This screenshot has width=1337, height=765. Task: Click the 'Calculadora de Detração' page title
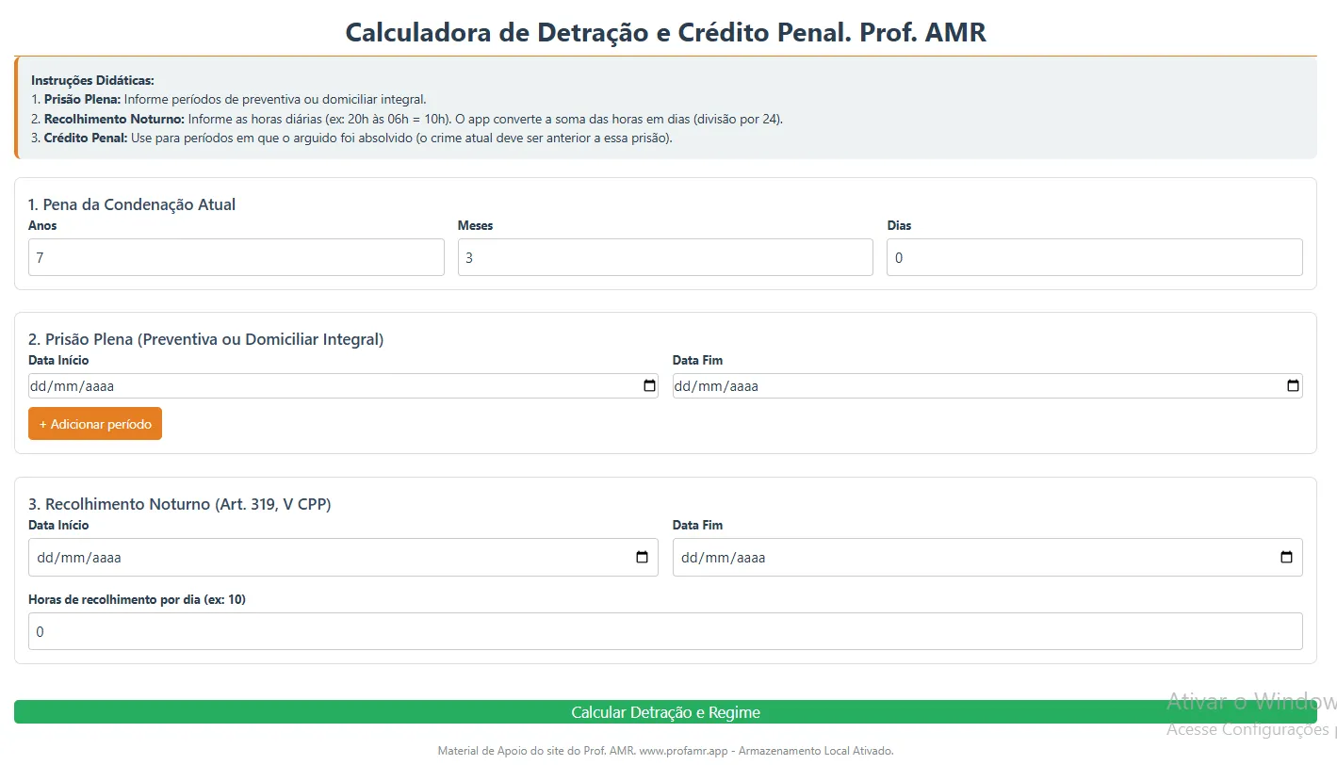coord(664,32)
